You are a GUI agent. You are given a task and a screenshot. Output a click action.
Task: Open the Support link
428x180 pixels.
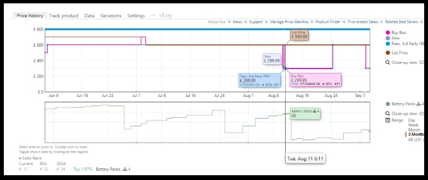(x=256, y=22)
